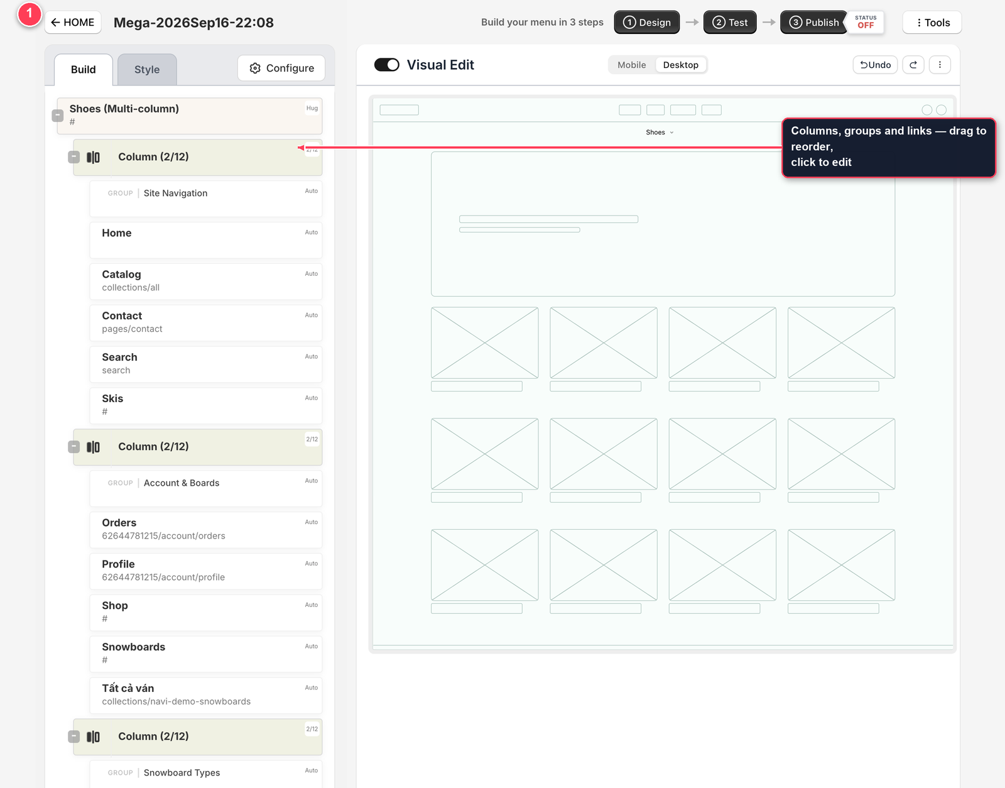Switch to the Build tab
Viewport: 1005px width, 788px height.
click(x=84, y=70)
